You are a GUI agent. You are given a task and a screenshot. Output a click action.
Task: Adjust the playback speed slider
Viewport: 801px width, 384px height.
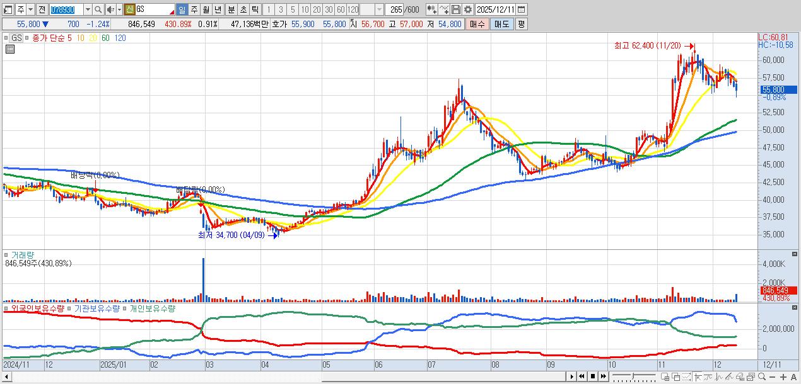coord(633,376)
